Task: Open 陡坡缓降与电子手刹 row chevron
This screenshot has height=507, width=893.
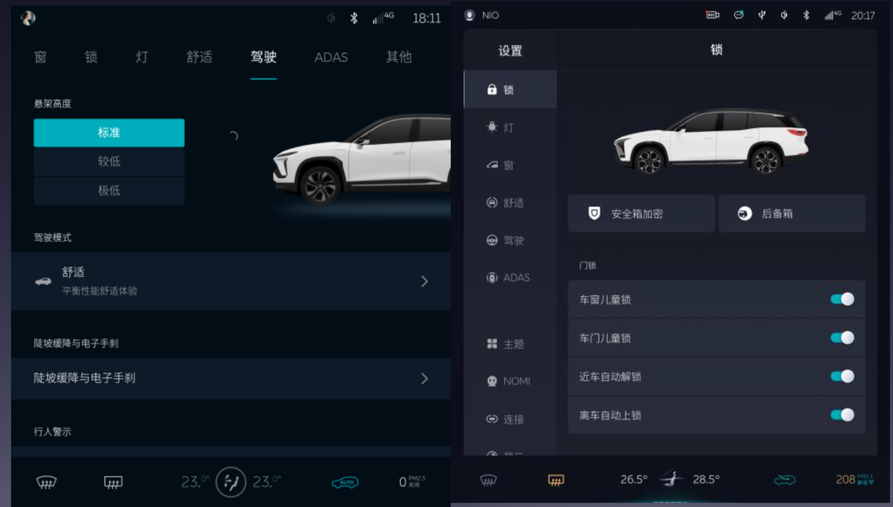Action: 424,378
